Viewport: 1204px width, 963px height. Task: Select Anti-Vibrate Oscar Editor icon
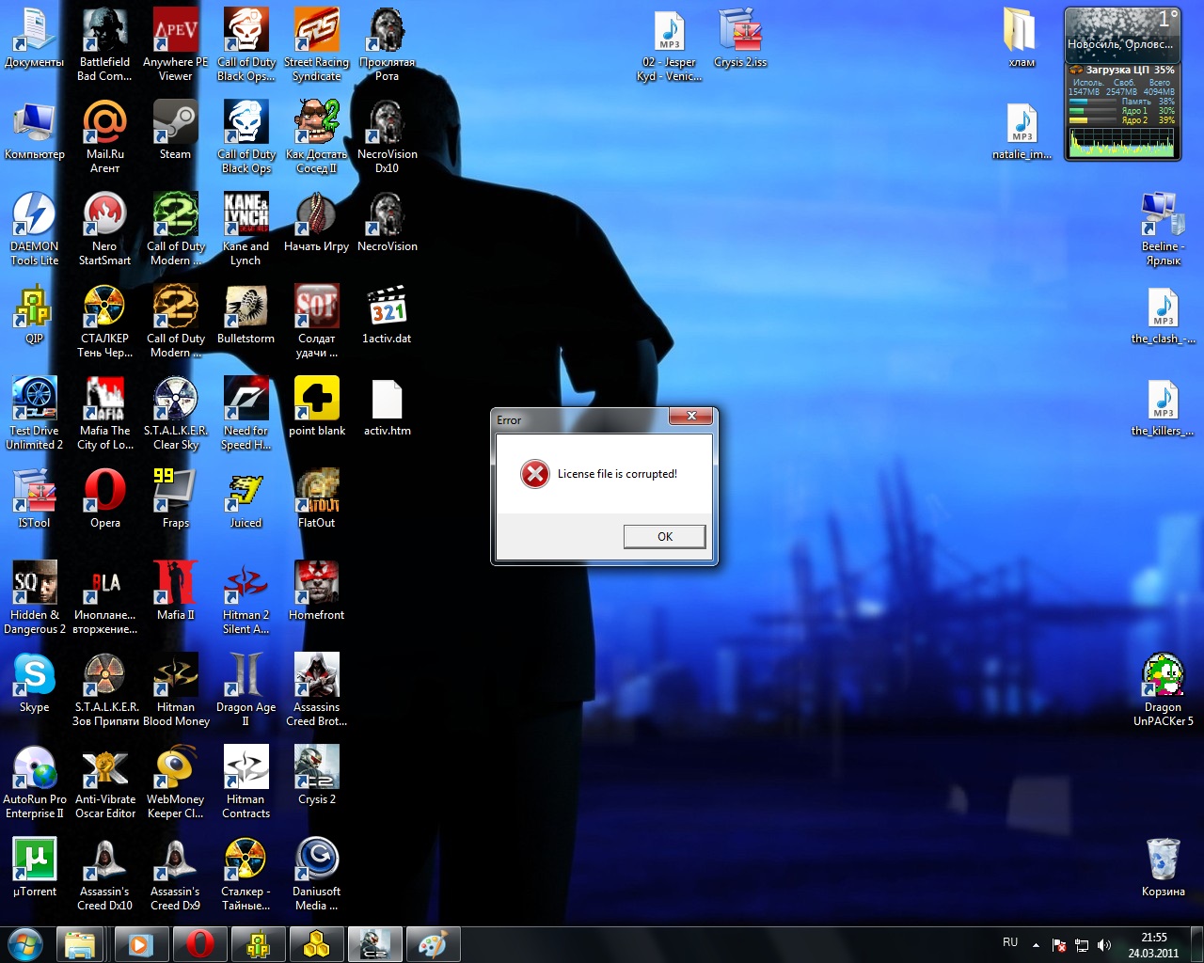pyautogui.click(x=104, y=781)
